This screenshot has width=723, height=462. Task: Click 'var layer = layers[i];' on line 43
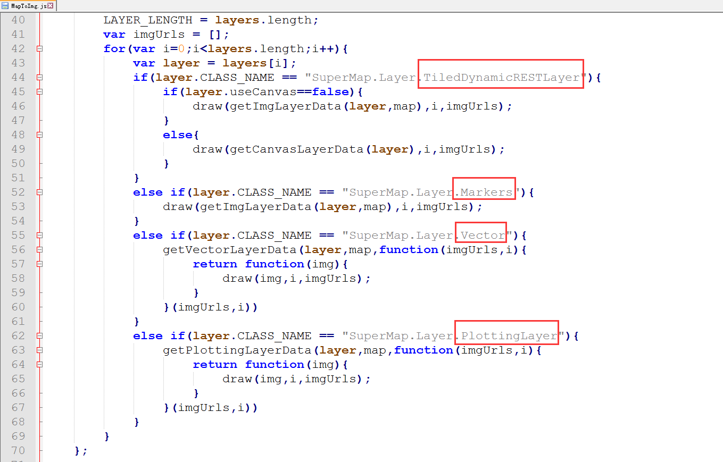tap(214, 63)
